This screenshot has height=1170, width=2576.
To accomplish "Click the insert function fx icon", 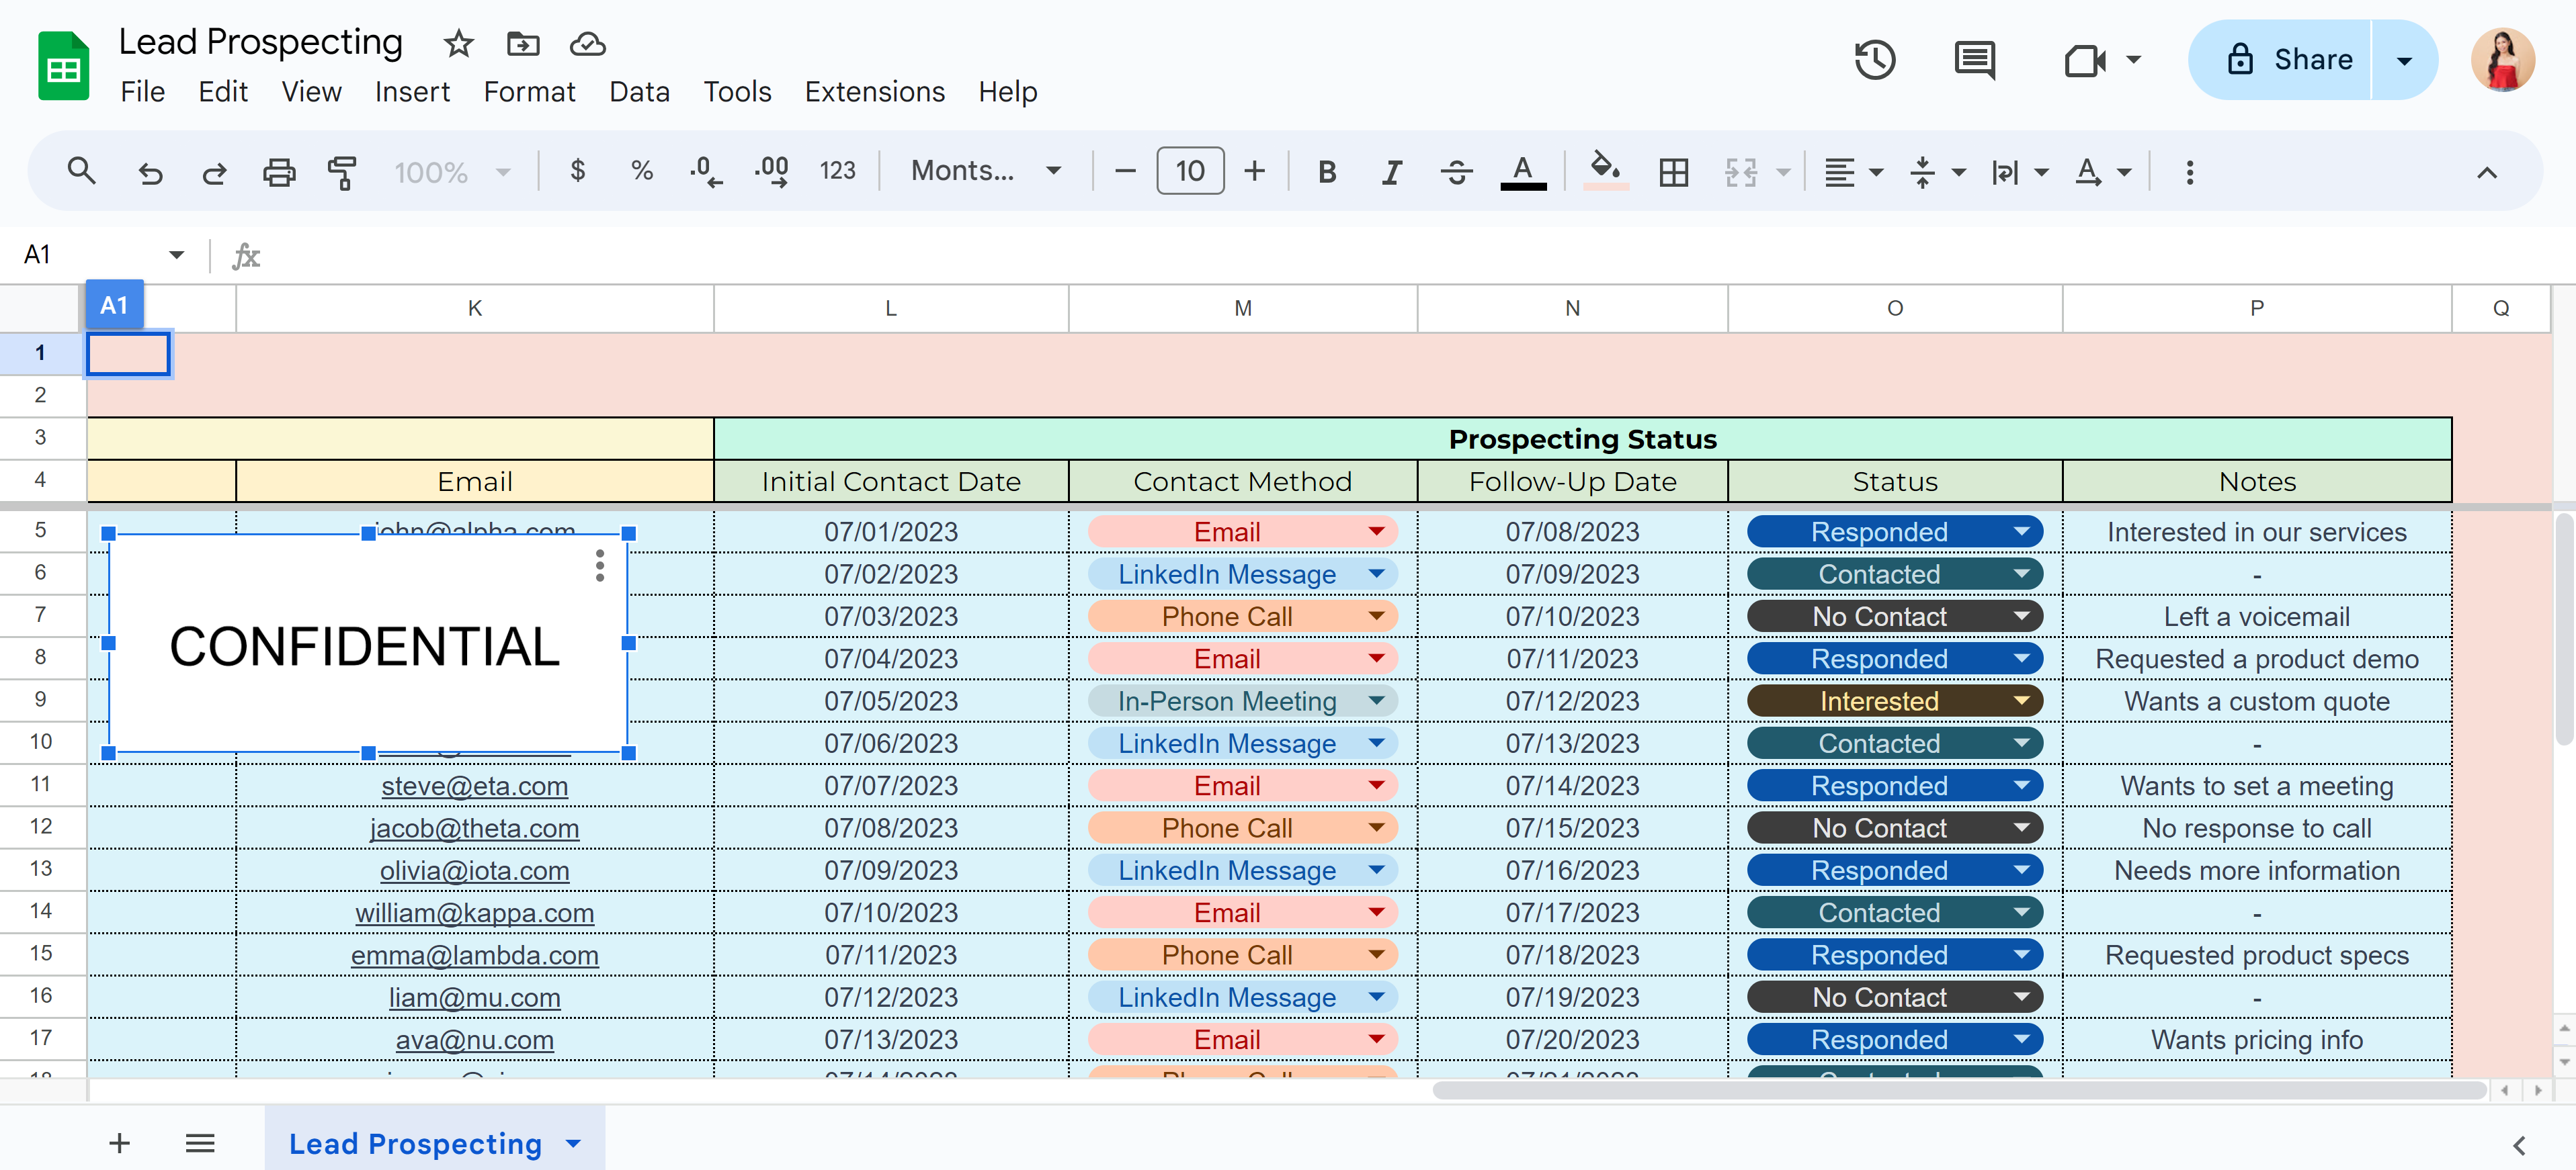I will (x=246, y=256).
